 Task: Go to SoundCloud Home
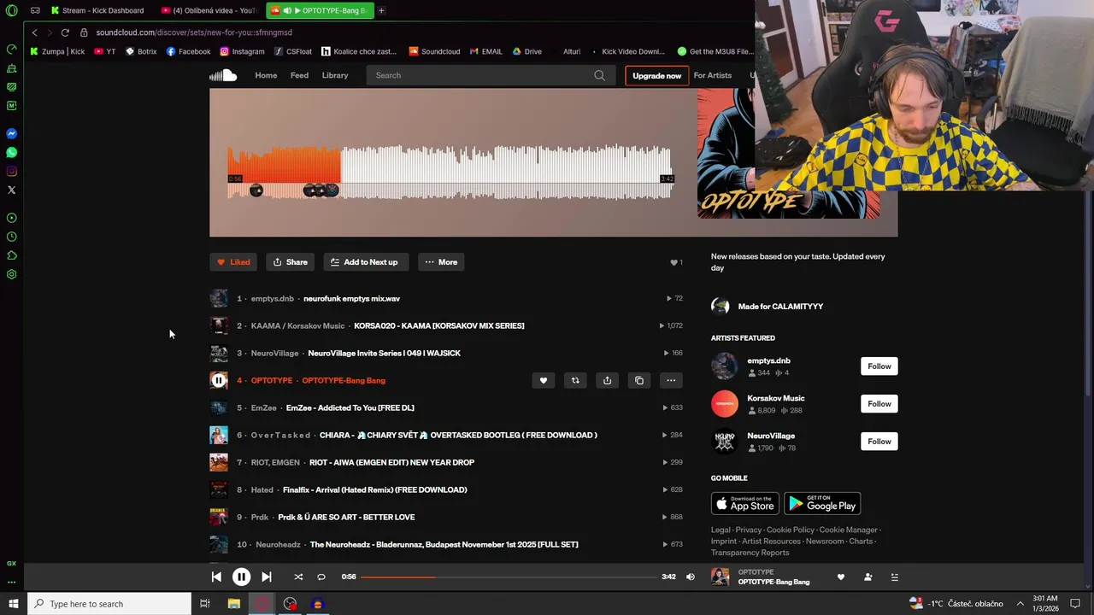tap(266, 75)
